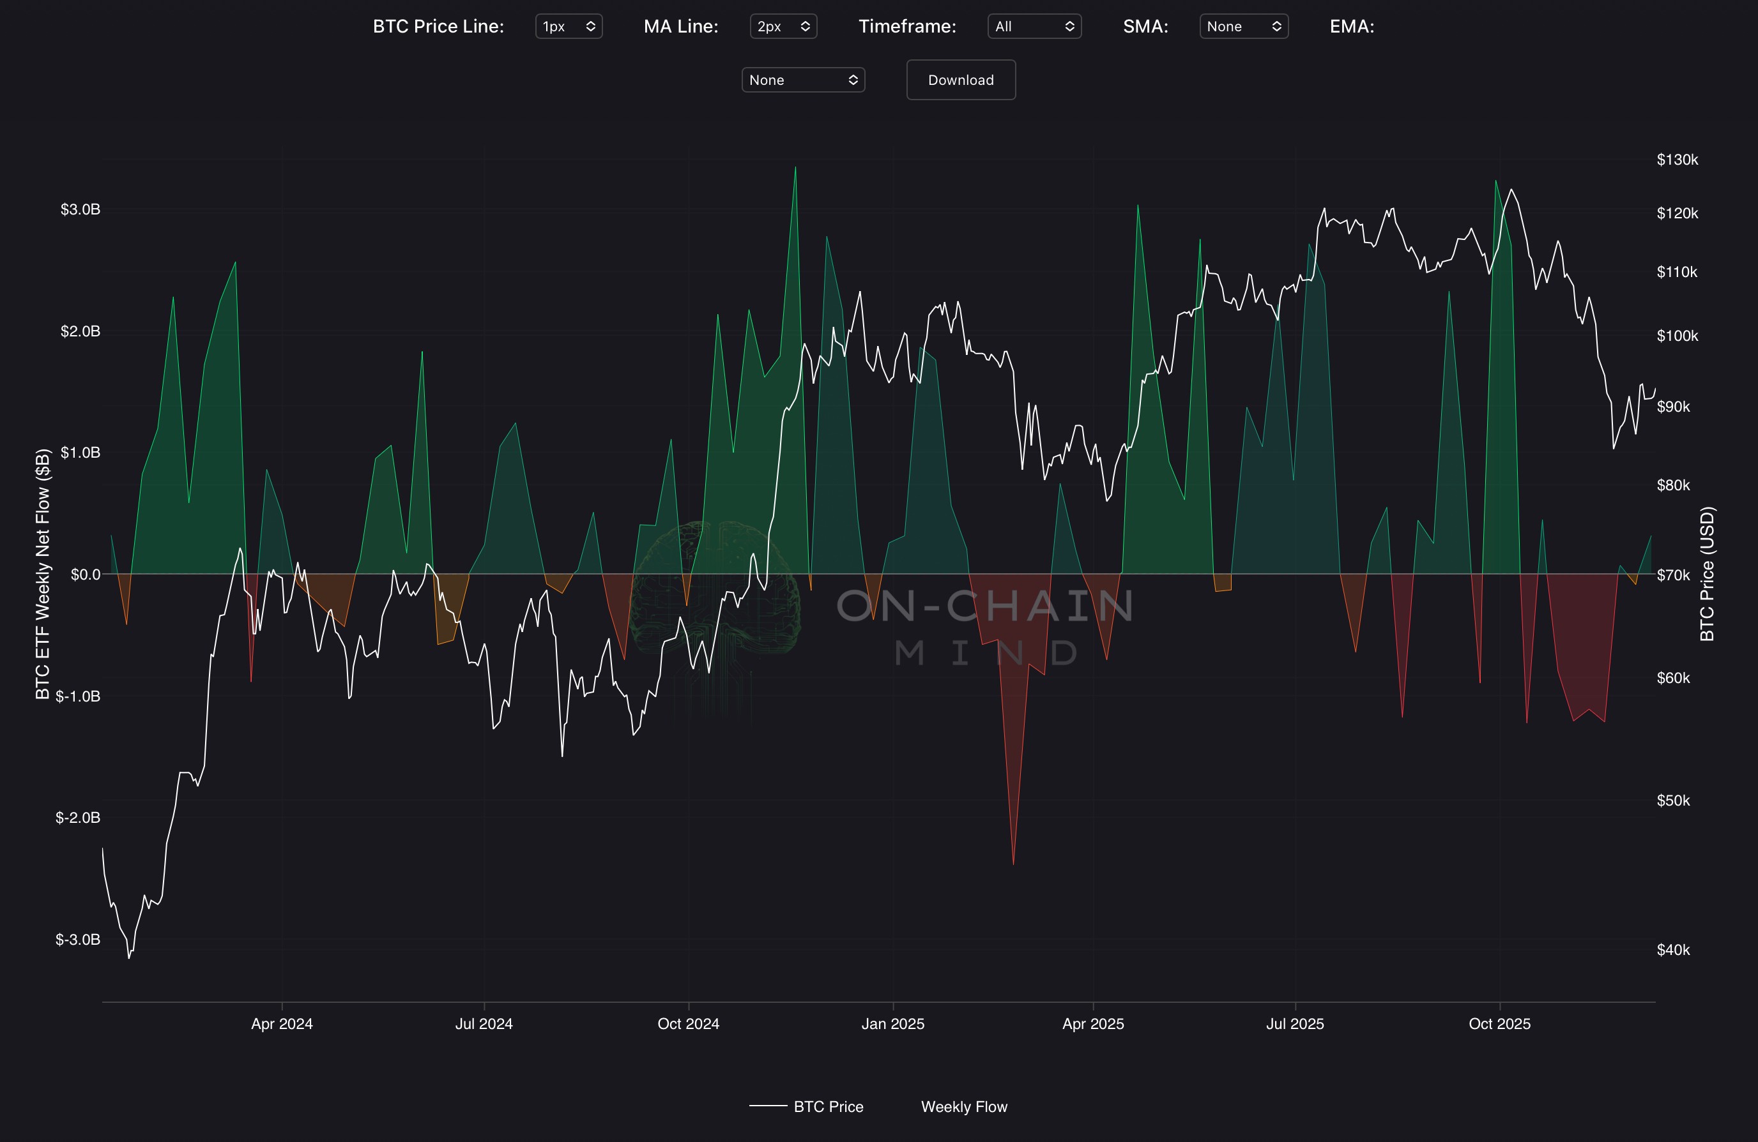Viewport: 1758px width, 1142px height.
Task: Expand the Timeframe selector set to All
Action: (1034, 27)
